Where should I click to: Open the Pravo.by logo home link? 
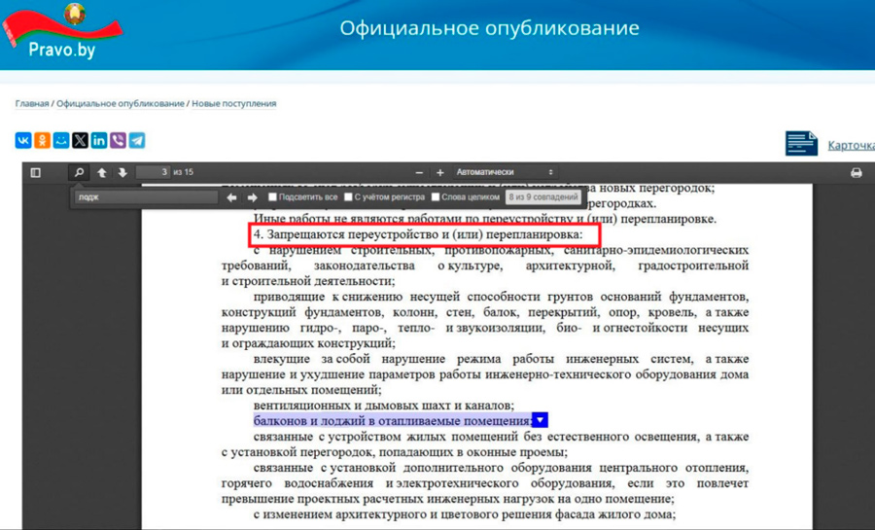tap(62, 32)
